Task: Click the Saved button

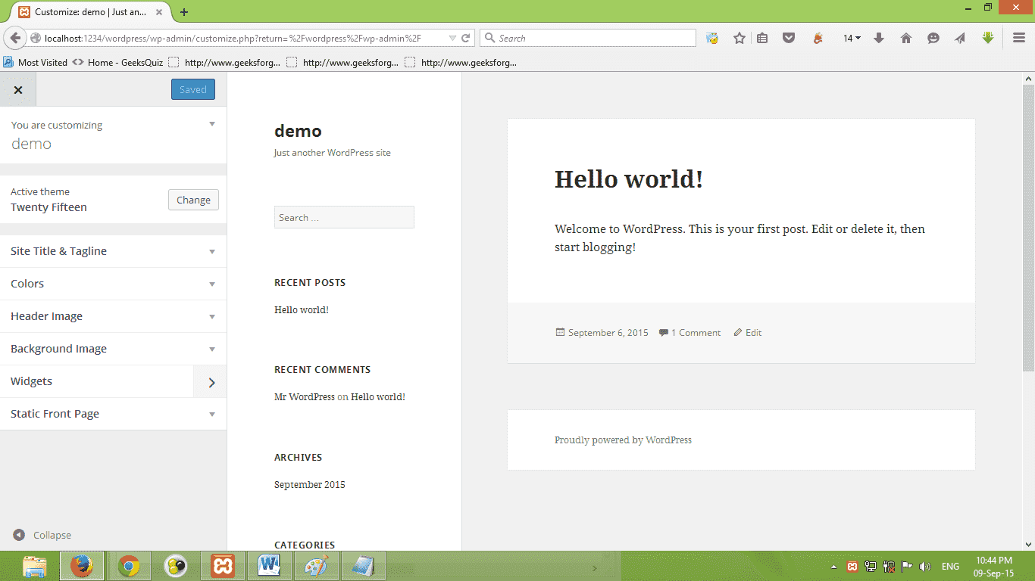Action: (193, 89)
